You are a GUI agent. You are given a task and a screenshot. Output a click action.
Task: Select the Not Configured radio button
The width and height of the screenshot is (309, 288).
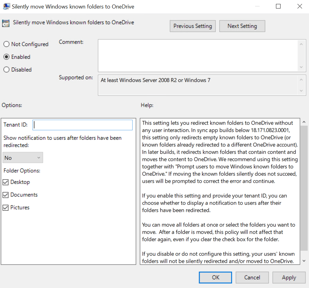(x=6, y=44)
